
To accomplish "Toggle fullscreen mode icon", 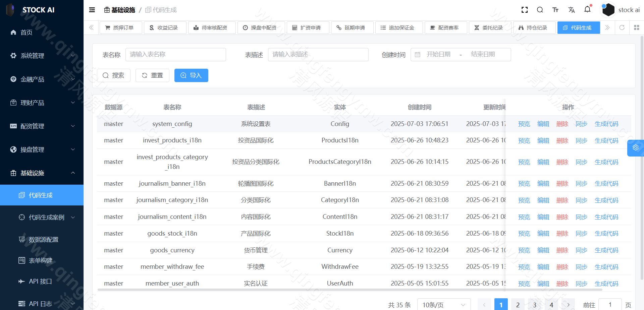I will pos(525,10).
